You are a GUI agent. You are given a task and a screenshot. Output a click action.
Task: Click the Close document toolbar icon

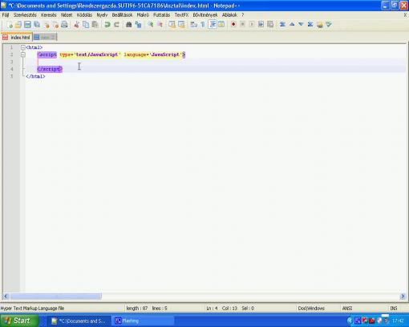tap(47, 25)
